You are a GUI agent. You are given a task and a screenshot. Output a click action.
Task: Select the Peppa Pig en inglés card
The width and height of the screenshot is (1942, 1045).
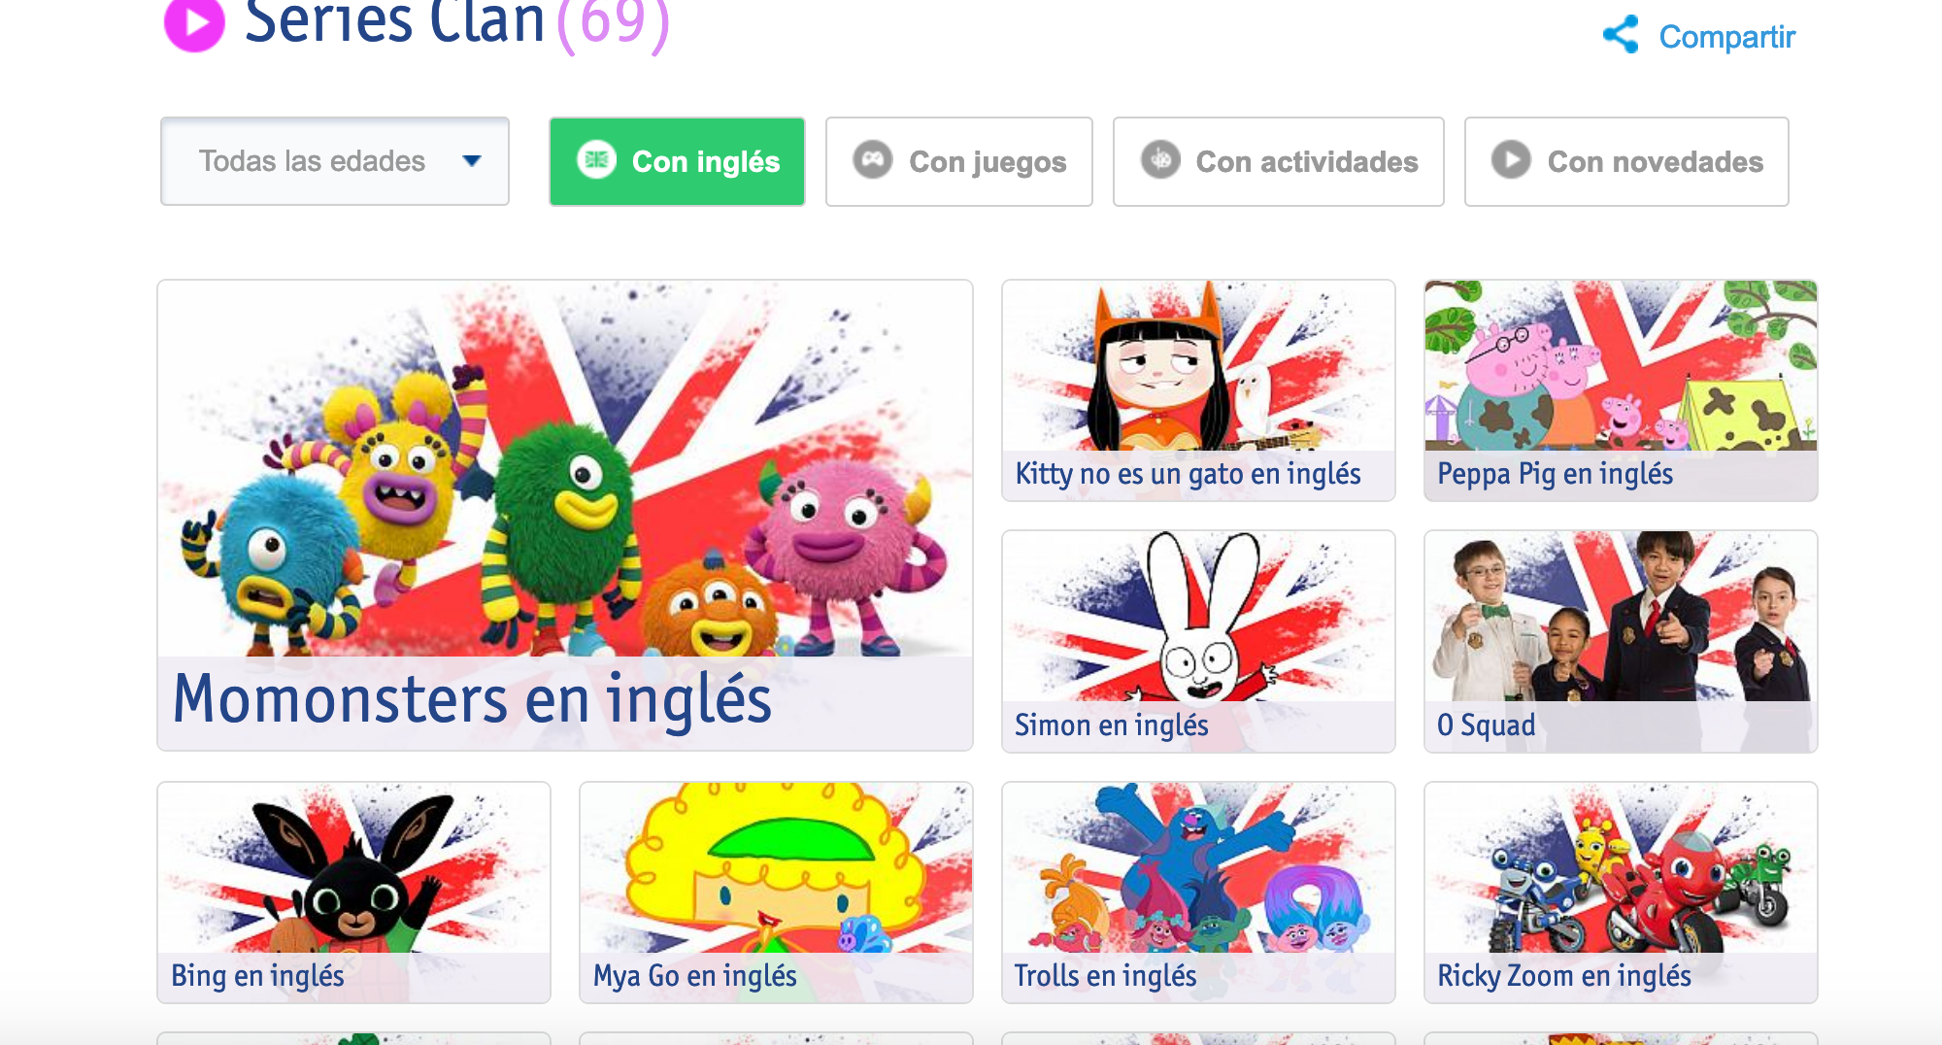[1621, 390]
